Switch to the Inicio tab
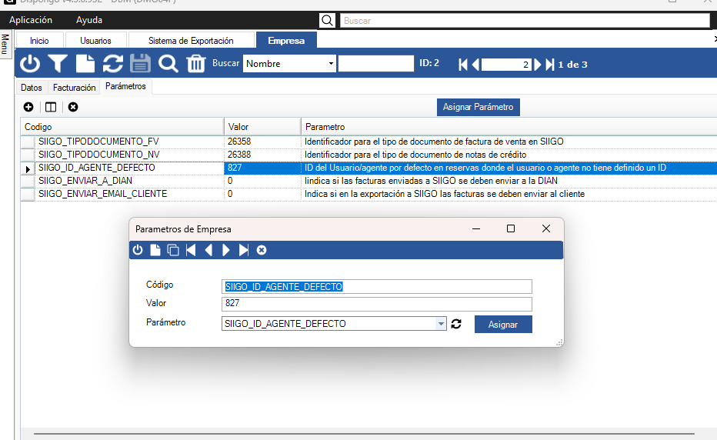This screenshot has width=717, height=440. pyautogui.click(x=39, y=41)
